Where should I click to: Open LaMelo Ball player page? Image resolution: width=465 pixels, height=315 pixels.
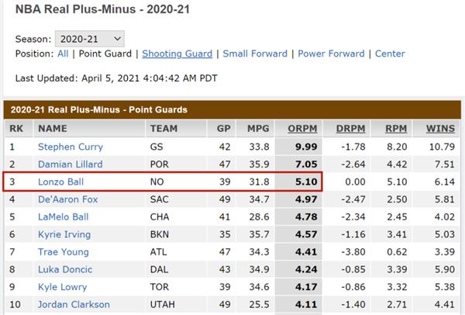click(x=64, y=216)
